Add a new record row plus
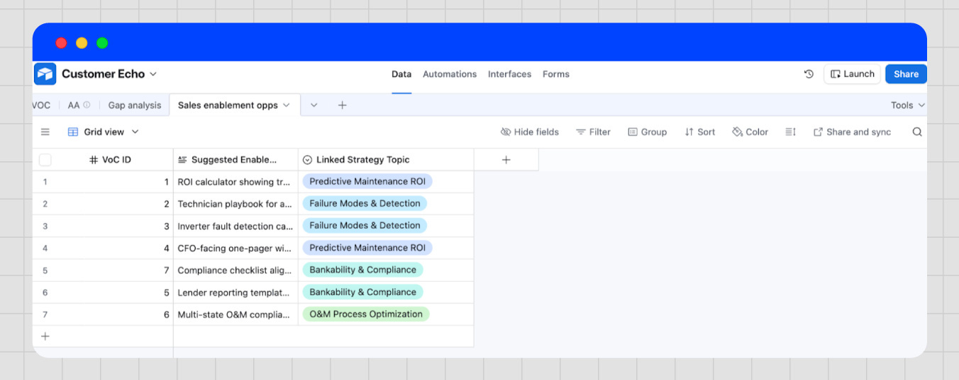 45,336
